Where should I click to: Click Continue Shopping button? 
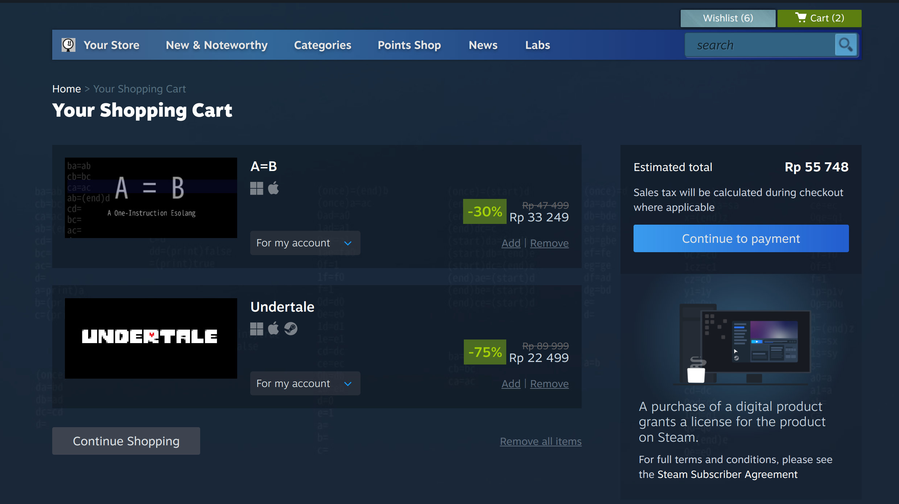coord(126,441)
